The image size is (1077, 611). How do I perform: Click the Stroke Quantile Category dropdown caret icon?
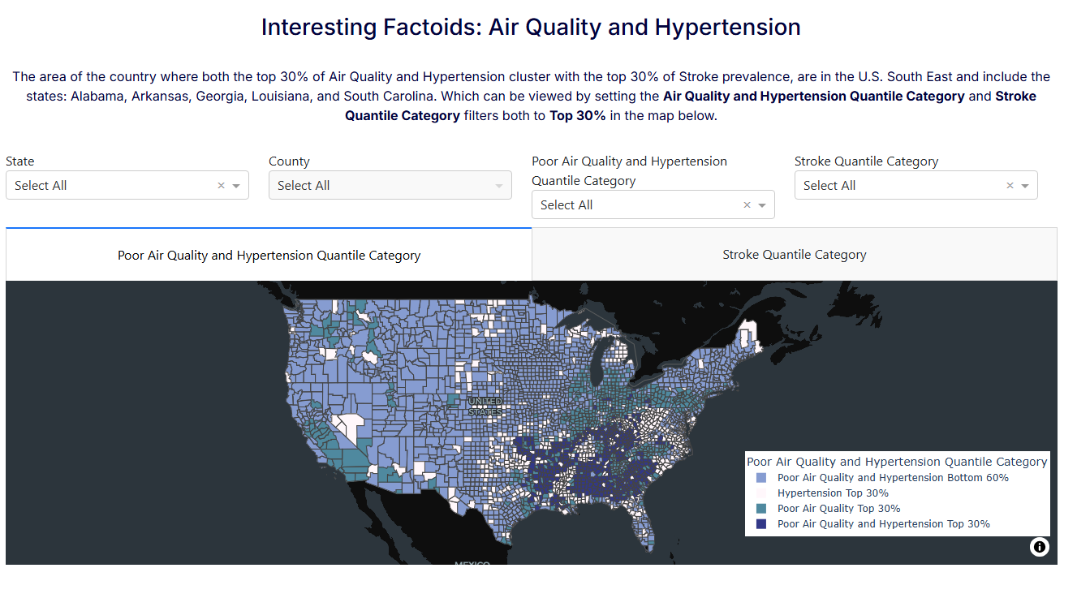1027,185
